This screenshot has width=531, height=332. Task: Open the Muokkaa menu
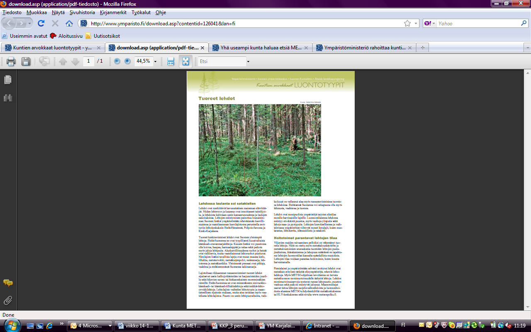point(37,12)
